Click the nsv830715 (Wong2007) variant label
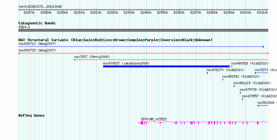The height and width of the screenshot is (140, 277). [x=37, y=50]
